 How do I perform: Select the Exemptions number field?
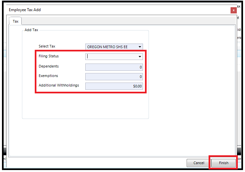click(x=114, y=77)
